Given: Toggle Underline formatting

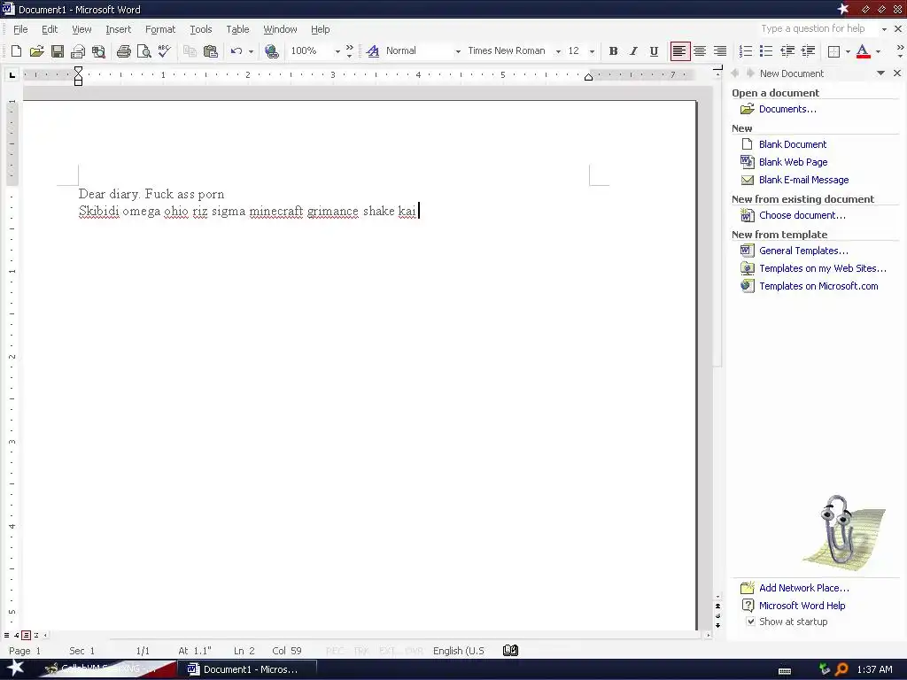Looking at the screenshot, I should coord(654,51).
